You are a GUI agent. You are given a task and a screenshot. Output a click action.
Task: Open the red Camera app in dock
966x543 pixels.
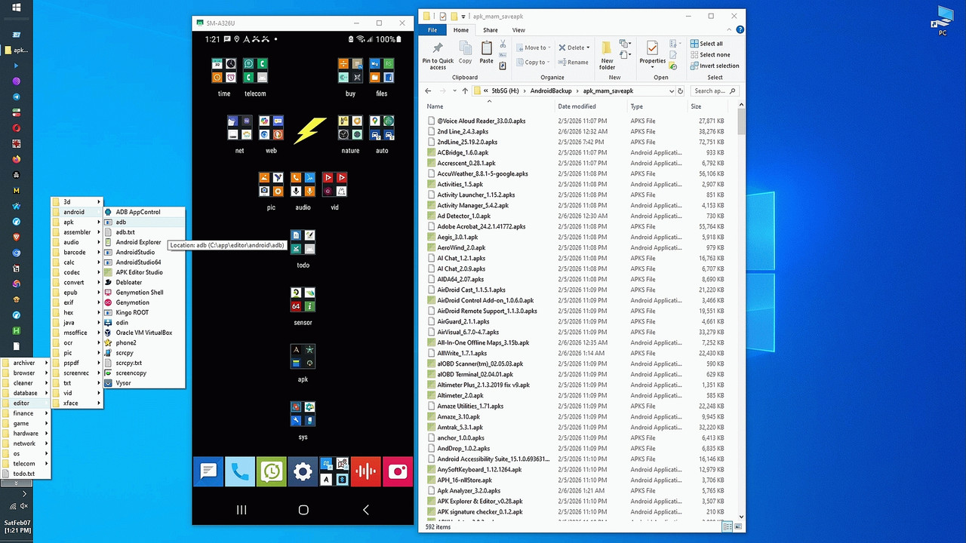[x=398, y=472]
